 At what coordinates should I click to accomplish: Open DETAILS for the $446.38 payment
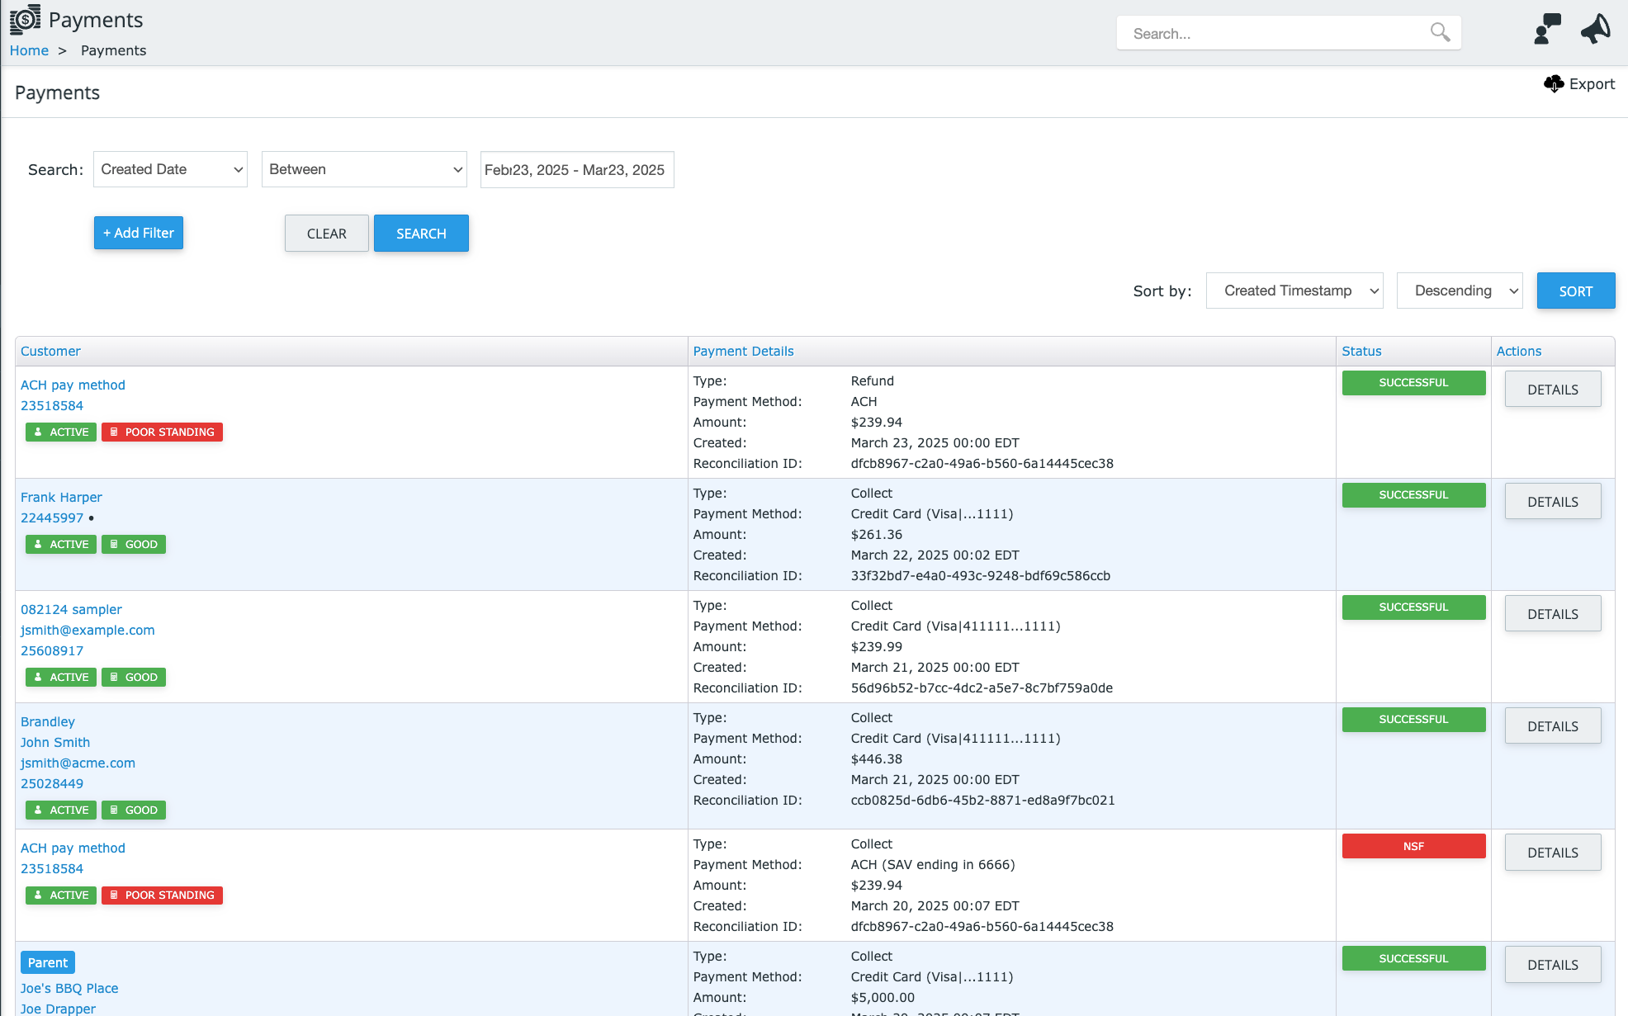pos(1553,726)
